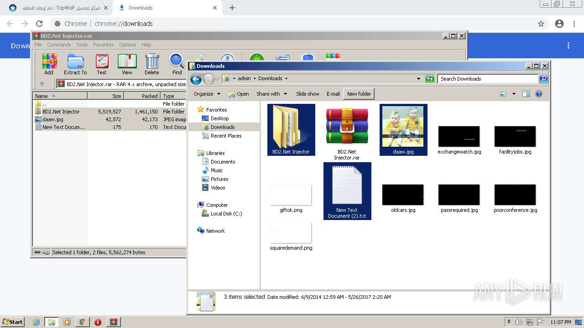Open the WinRAR Options menu
Image resolution: width=584 pixels, height=328 pixels.
tap(128, 45)
